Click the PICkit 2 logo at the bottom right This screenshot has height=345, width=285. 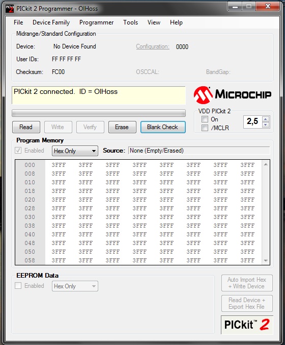pyautogui.click(x=247, y=325)
